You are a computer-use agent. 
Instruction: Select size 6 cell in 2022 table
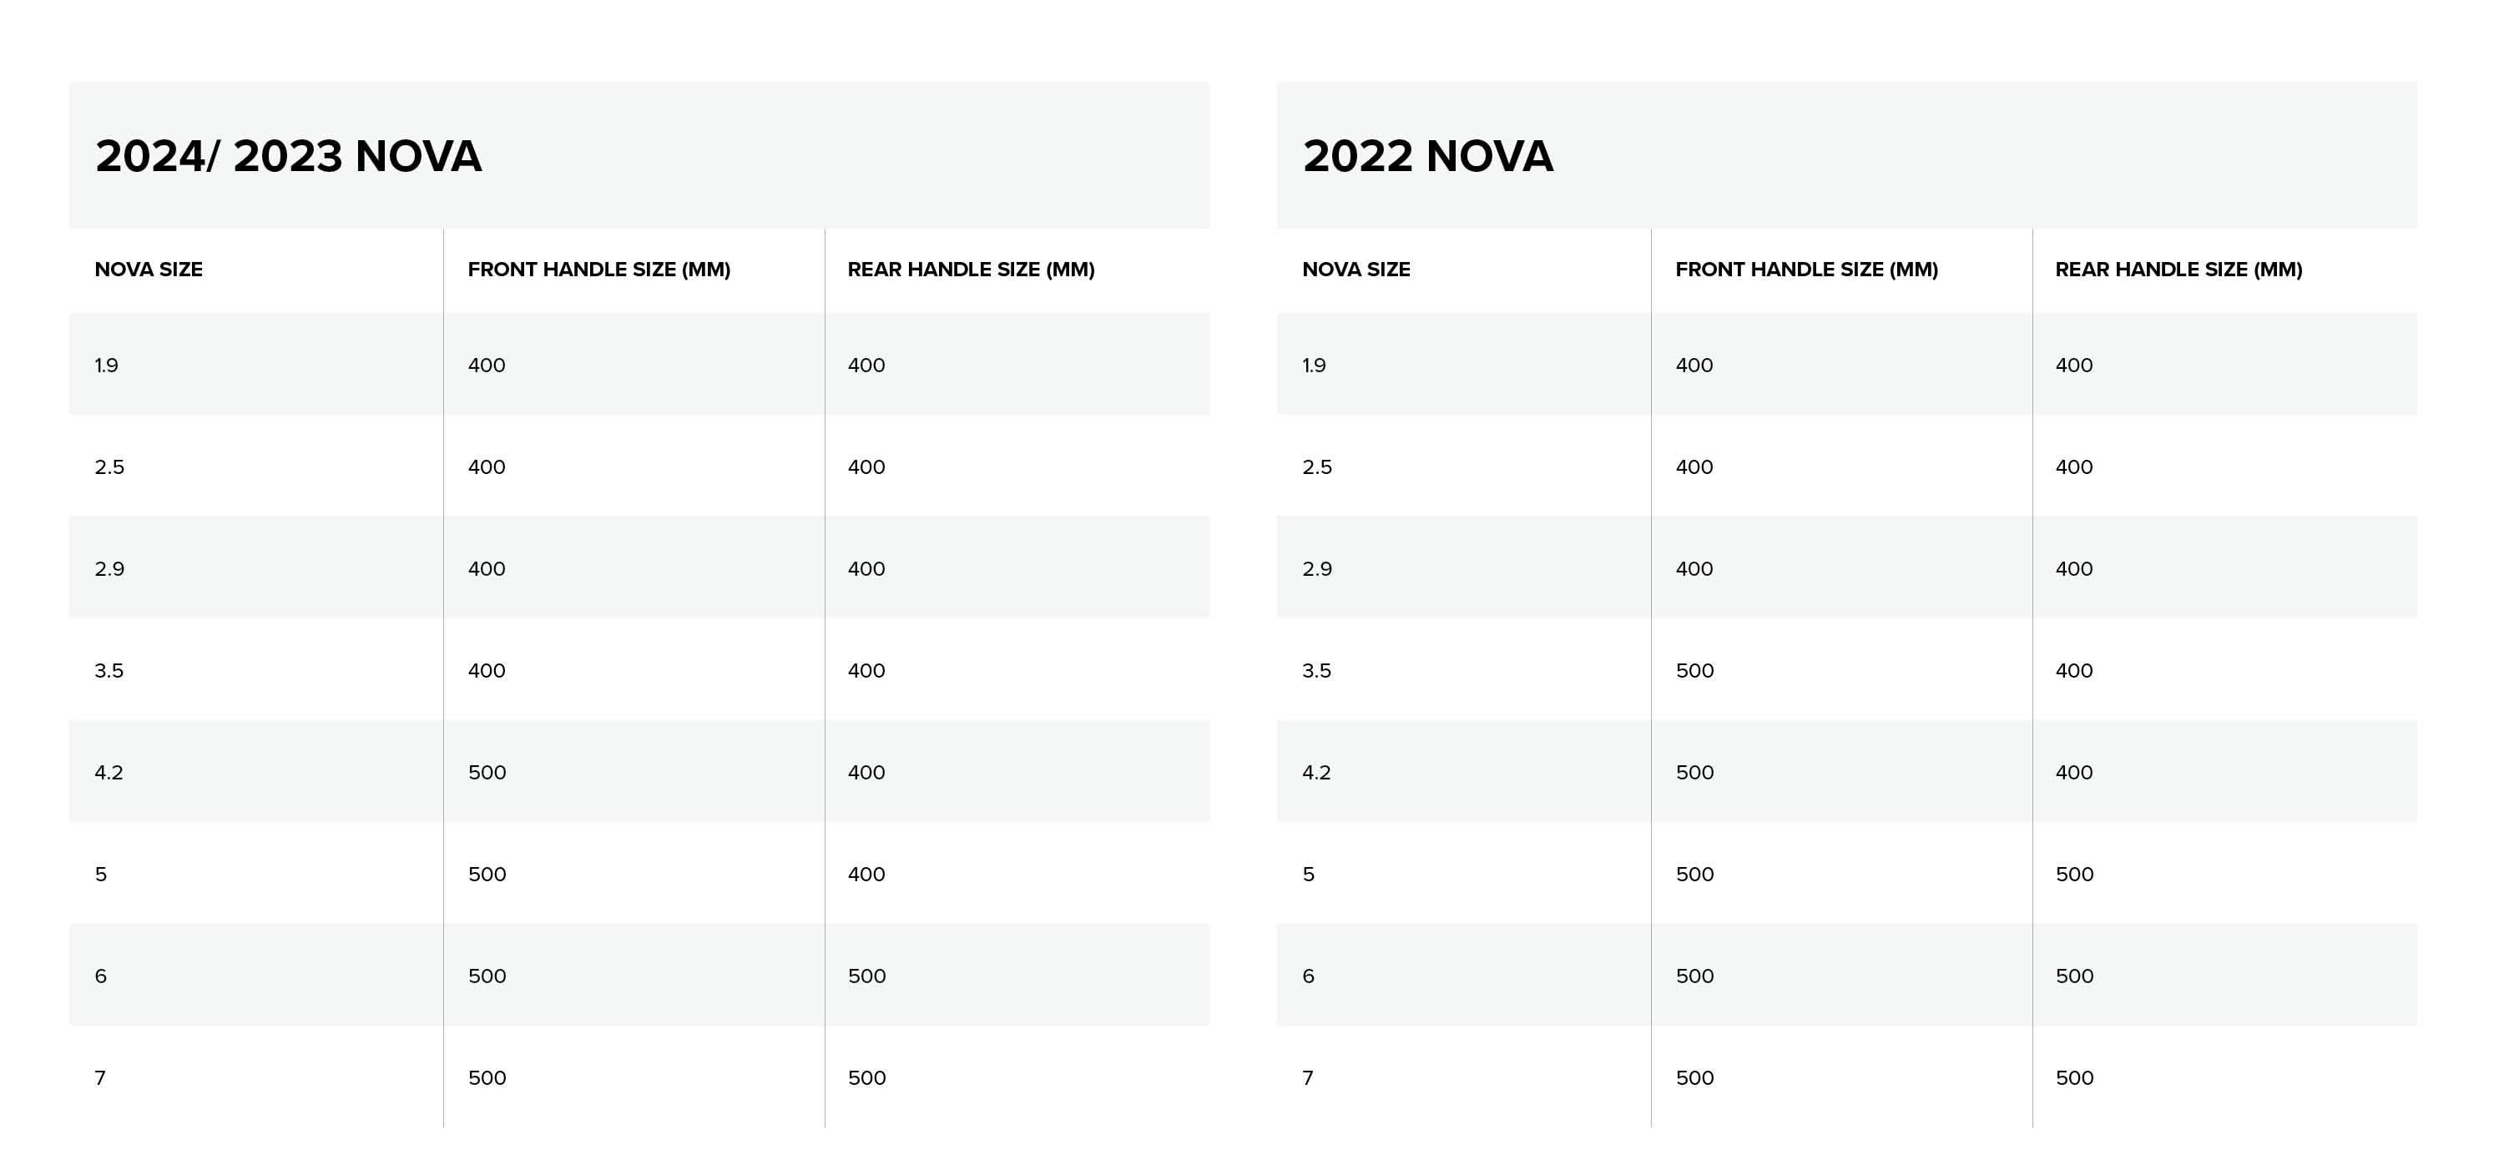coord(1309,976)
